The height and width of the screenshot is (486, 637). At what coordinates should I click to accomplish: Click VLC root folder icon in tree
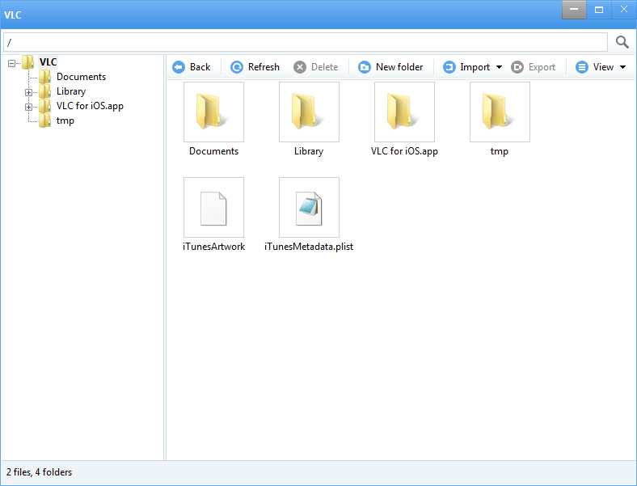point(27,62)
